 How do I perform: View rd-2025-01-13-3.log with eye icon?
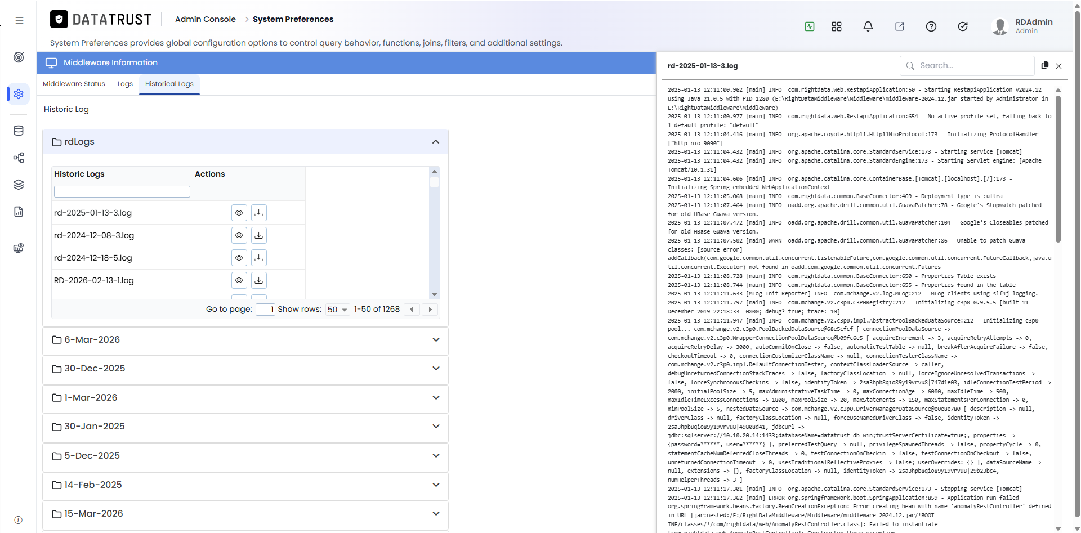pyautogui.click(x=239, y=213)
